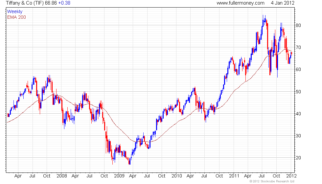Click the EMA 200 legend label
The image size is (322, 184).
tap(16, 17)
